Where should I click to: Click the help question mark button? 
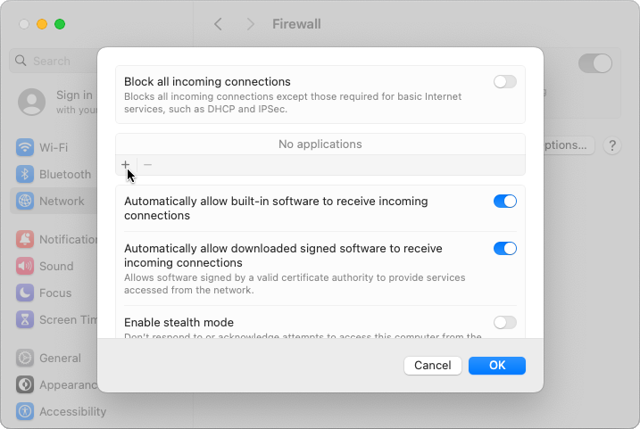click(x=611, y=145)
